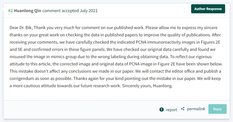Click the greeting 'Dear Dr. Bik'

click(21, 28)
